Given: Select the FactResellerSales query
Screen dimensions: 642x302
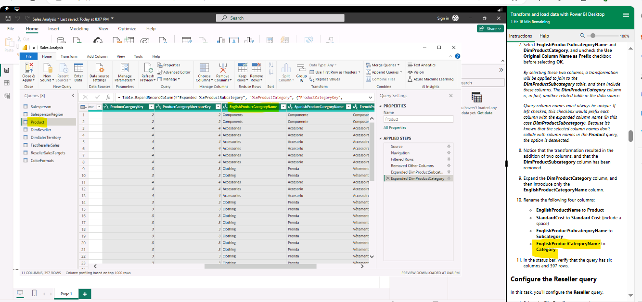Looking at the screenshot, I should pos(45,145).
